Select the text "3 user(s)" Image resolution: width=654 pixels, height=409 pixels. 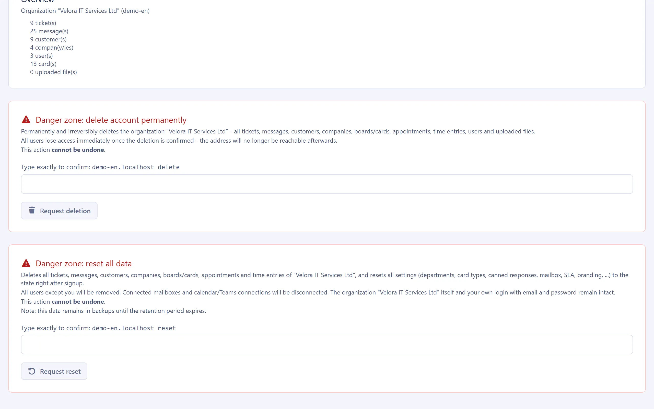[41, 56]
